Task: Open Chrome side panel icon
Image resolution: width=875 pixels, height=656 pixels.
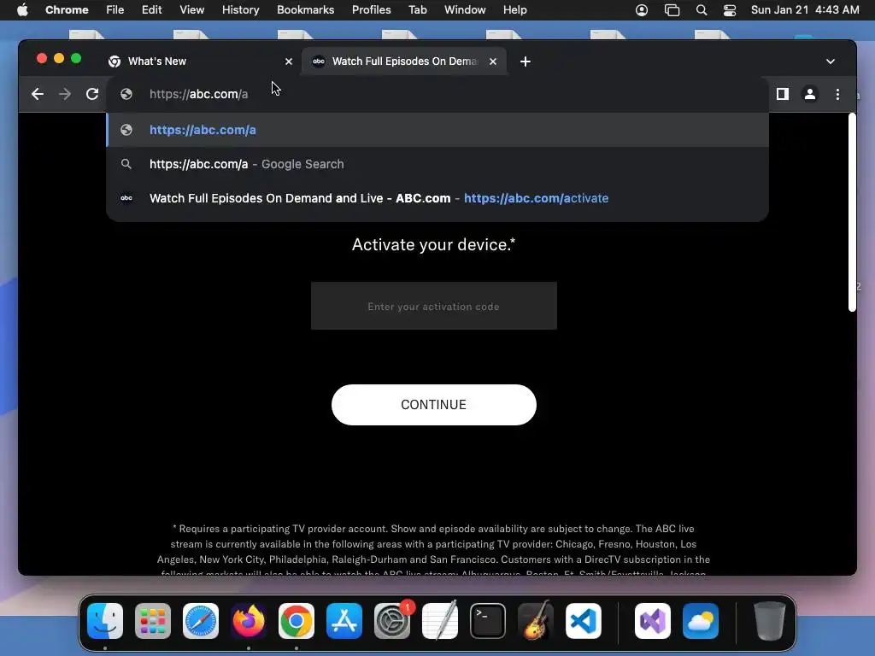Action: [783, 94]
